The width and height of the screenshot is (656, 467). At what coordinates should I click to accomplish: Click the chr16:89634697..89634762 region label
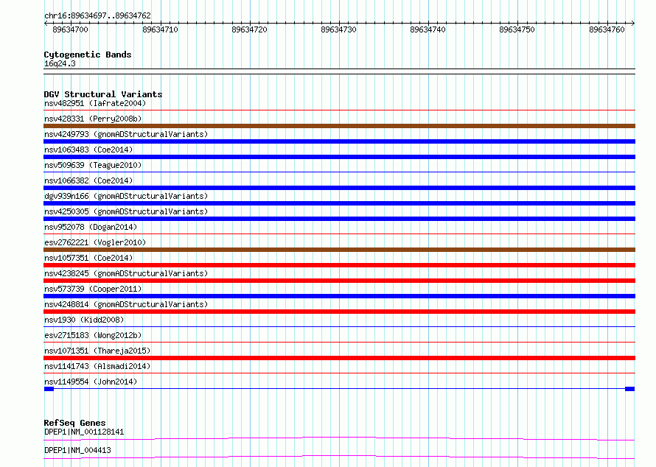pos(97,16)
